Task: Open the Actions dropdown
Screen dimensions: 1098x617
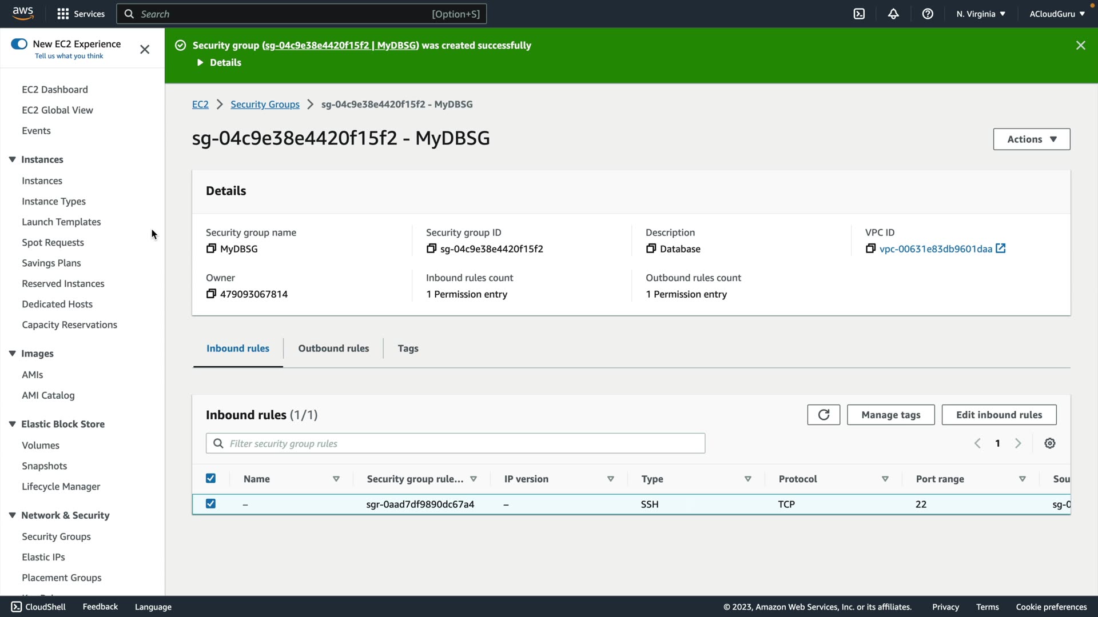Action: pyautogui.click(x=1031, y=139)
